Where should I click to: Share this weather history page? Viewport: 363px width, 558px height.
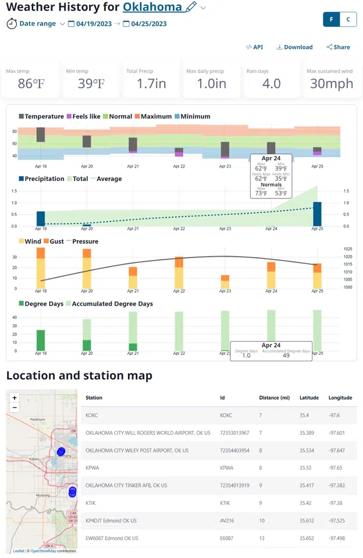pos(338,47)
